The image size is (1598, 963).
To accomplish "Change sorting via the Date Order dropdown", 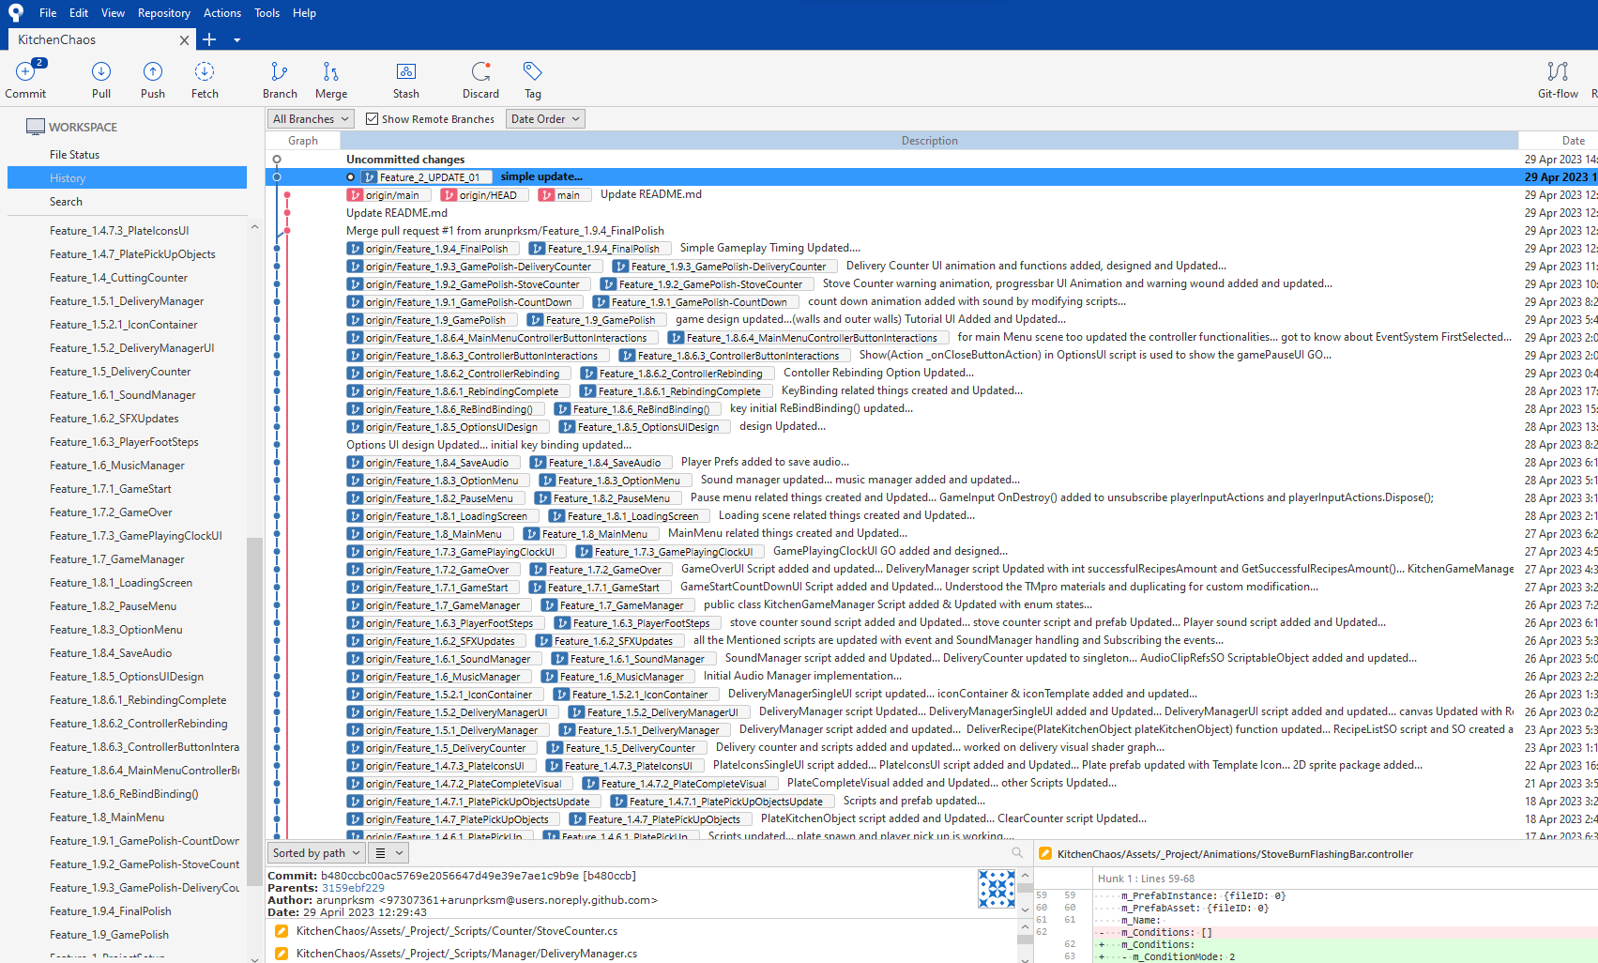I will pyautogui.click(x=544, y=118).
